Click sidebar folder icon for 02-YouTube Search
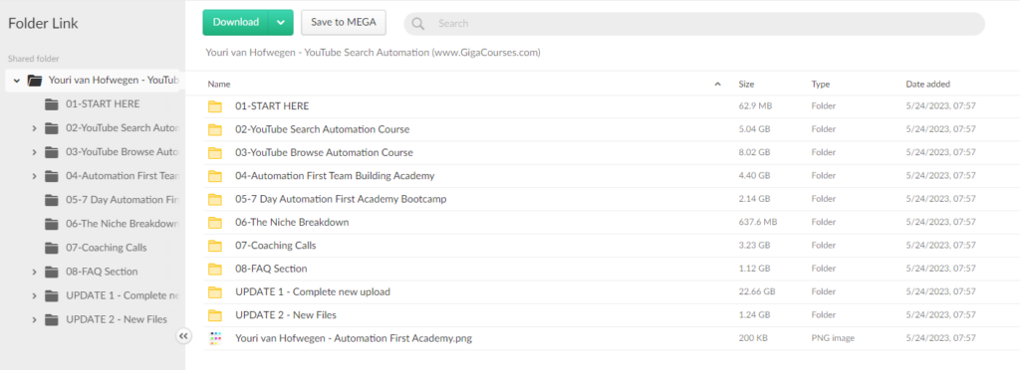Image resolution: width=1020 pixels, height=370 pixels. pyautogui.click(x=52, y=128)
